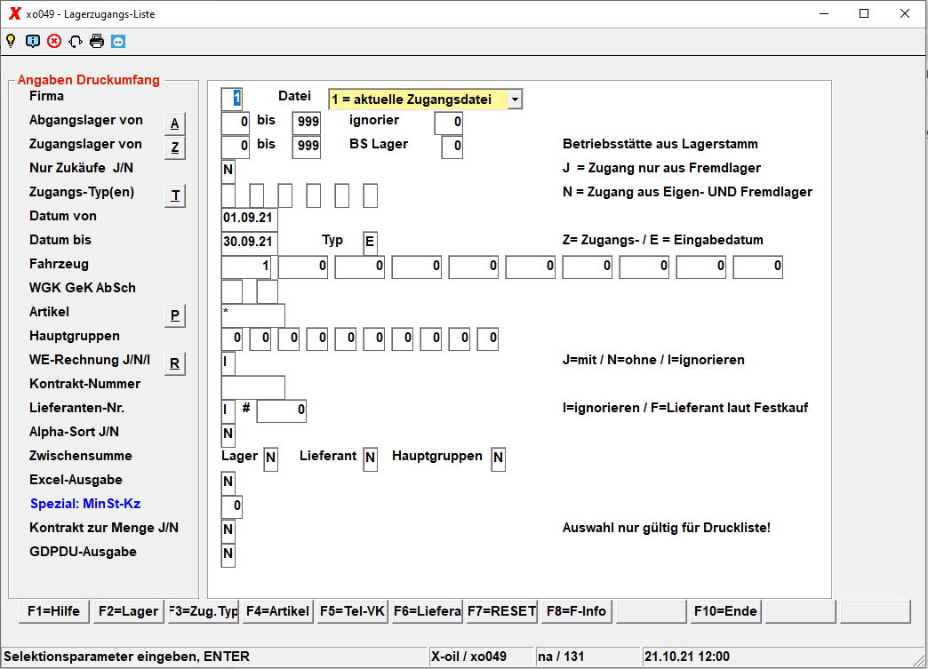Click the GDPDU-Ausgabe N field
The height and width of the screenshot is (669, 928).
pyautogui.click(x=228, y=554)
